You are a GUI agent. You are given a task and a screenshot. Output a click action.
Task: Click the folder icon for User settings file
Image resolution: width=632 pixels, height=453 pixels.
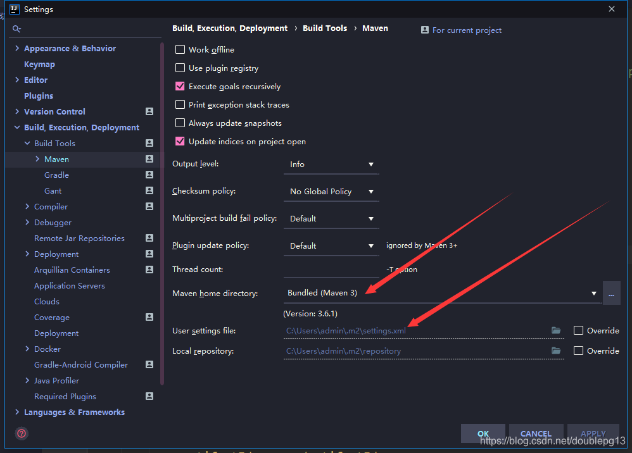pyautogui.click(x=556, y=331)
